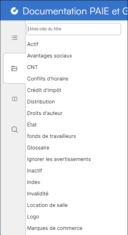Open the glossary book icon
This screenshot has height=235, width=128.
click(x=15, y=99)
